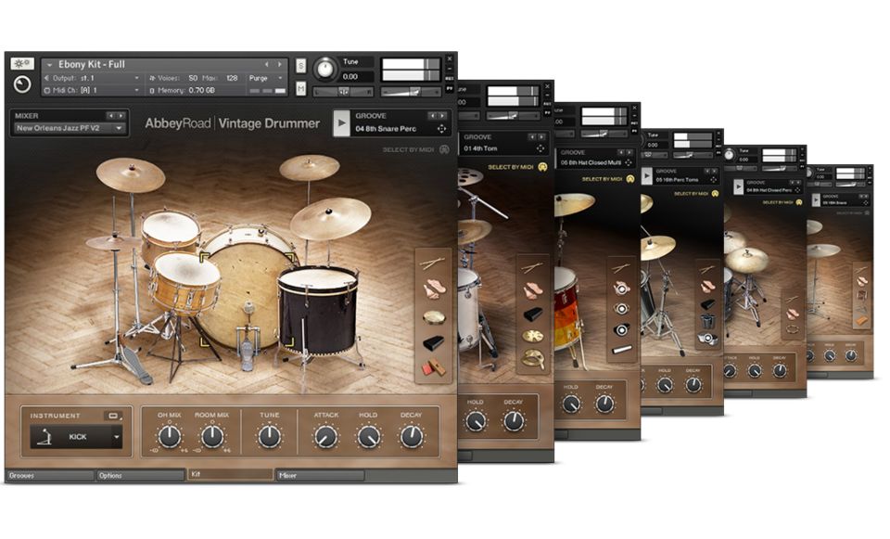The image size is (890, 539).
Task: Click the four-arrow drag icon beside groove name
Action: coord(441,128)
